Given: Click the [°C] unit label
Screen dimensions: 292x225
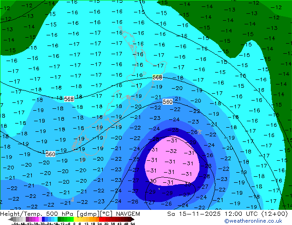Looking at the screenshot, I should coord(107,214).
